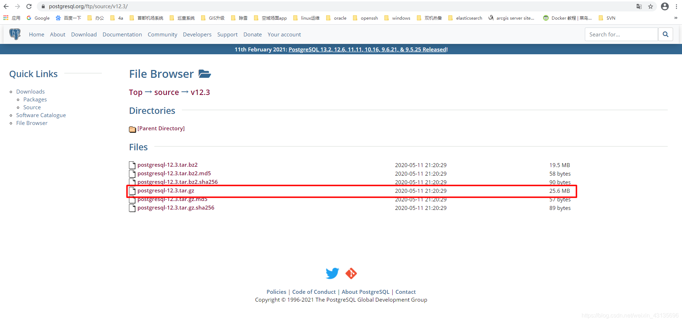Image resolution: width=682 pixels, height=322 pixels.
Task: Open the Policies footer link
Action: (x=277, y=292)
